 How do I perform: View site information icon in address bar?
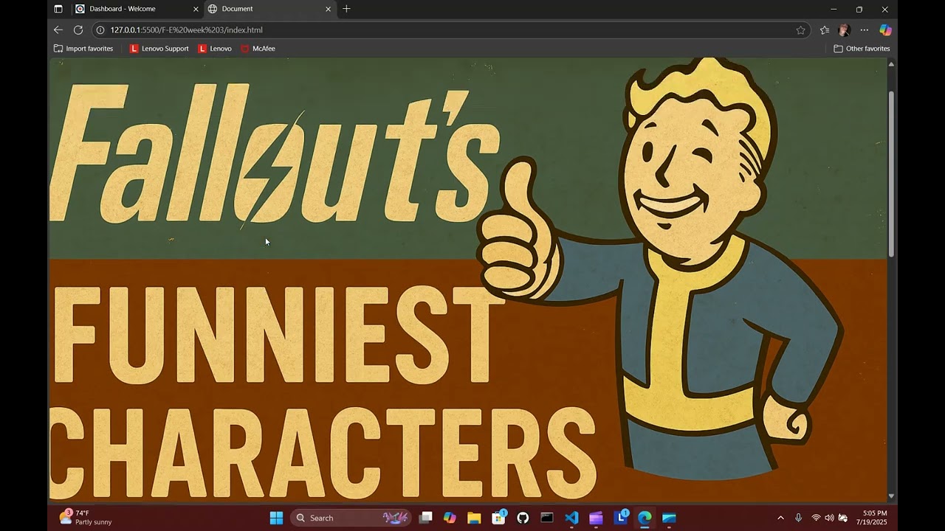(100, 30)
